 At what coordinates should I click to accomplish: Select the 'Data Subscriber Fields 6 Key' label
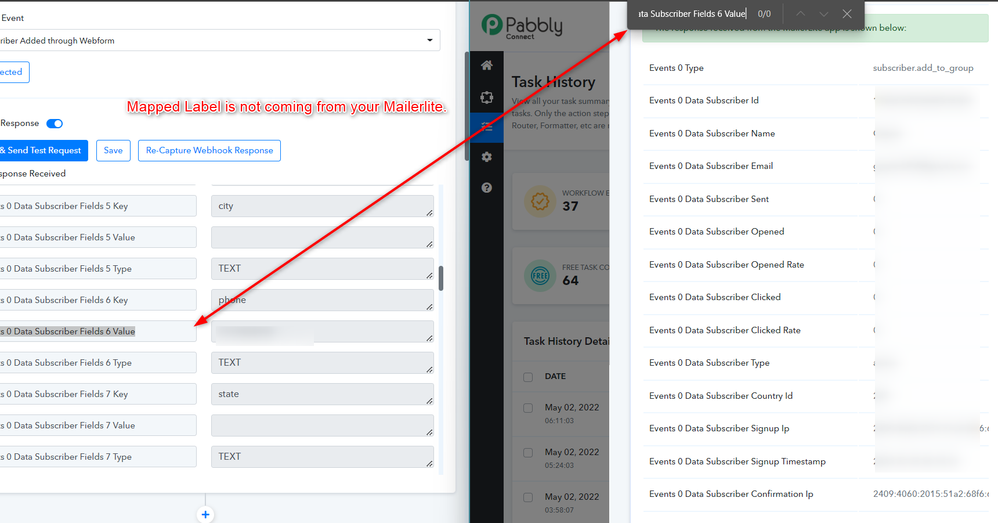(98, 300)
